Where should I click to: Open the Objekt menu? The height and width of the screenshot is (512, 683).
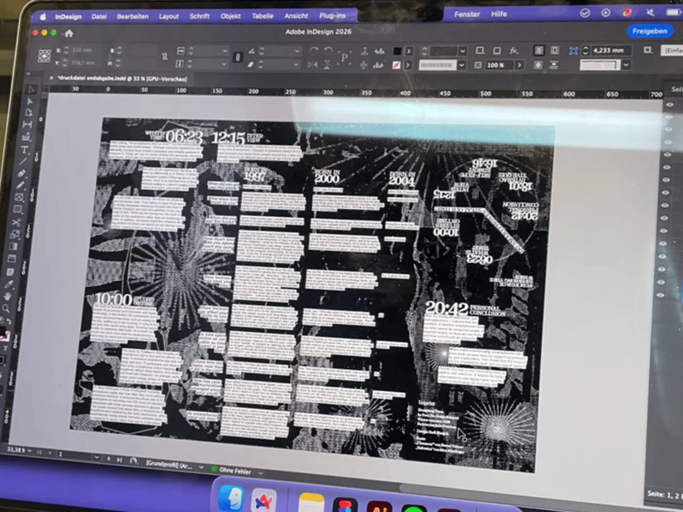click(x=231, y=16)
